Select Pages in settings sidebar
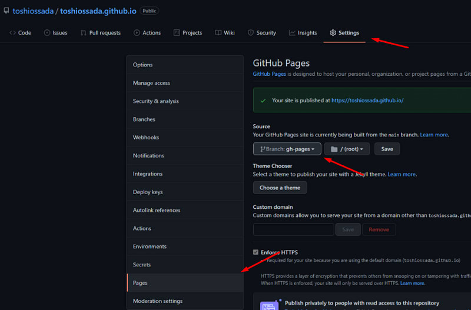 click(x=185, y=283)
